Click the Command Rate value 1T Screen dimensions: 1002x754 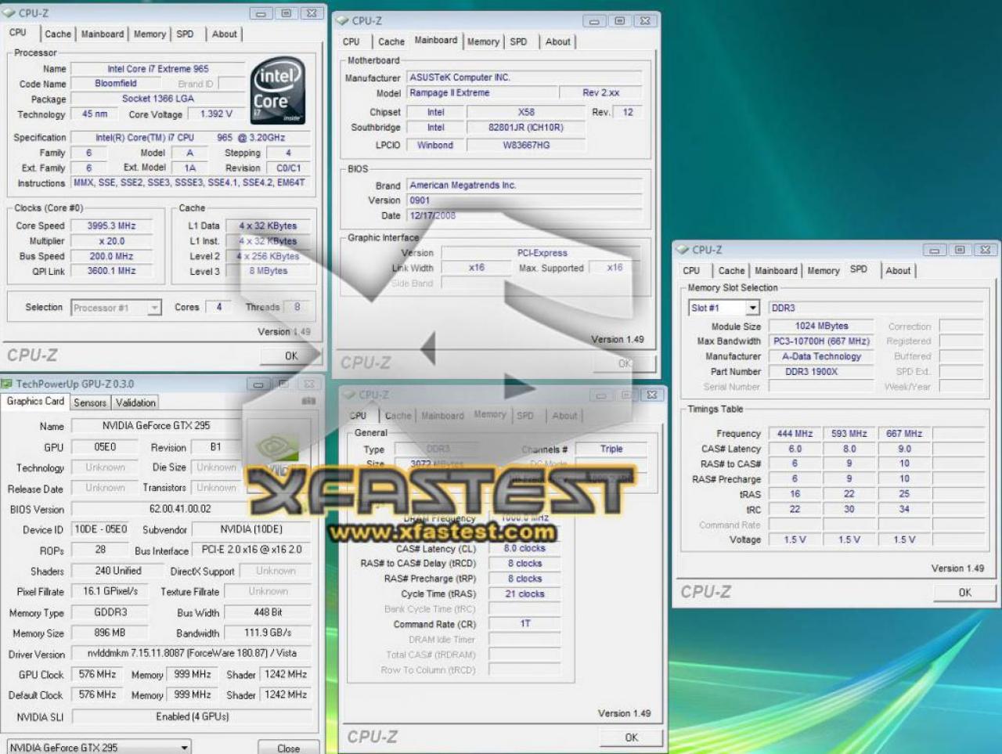[x=524, y=624]
